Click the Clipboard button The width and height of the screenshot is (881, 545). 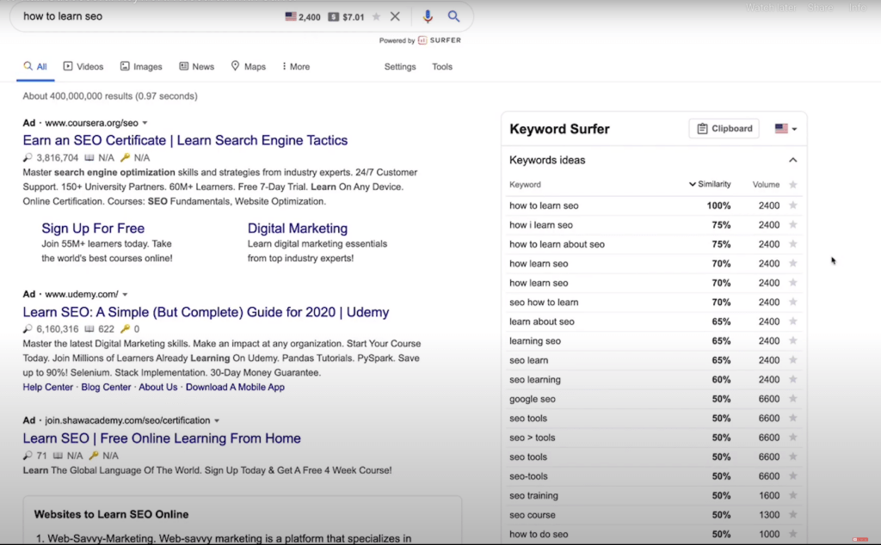tap(724, 129)
